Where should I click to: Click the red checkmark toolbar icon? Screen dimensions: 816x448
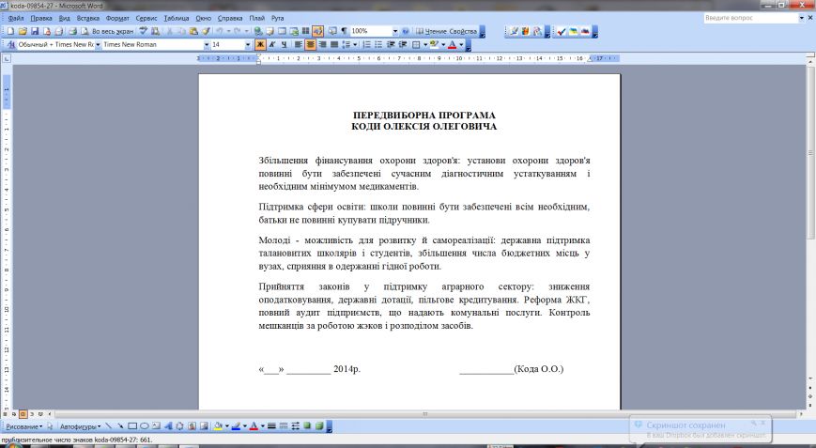point(561,31)
